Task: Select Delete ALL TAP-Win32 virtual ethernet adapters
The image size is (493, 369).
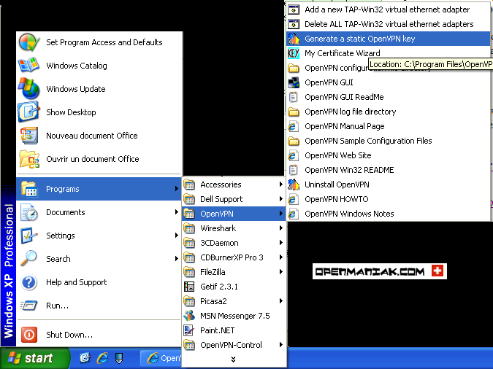Action: tap(389, 24)
